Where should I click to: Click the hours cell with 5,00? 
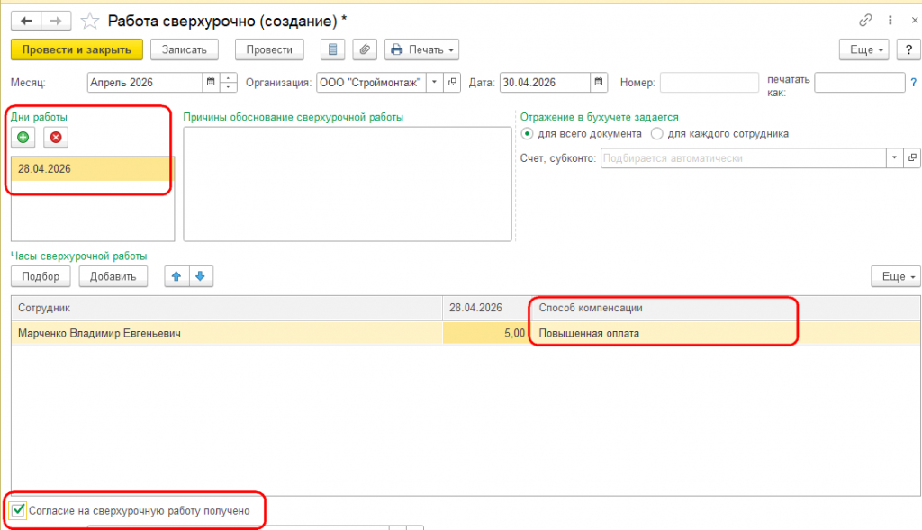[x=485, y=333]
